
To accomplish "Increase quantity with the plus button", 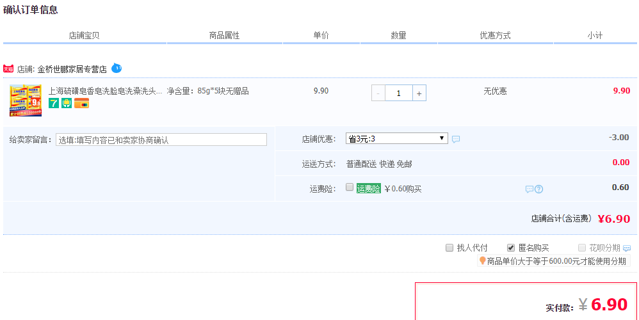I will pyautogui.click(x=419, y=93).
